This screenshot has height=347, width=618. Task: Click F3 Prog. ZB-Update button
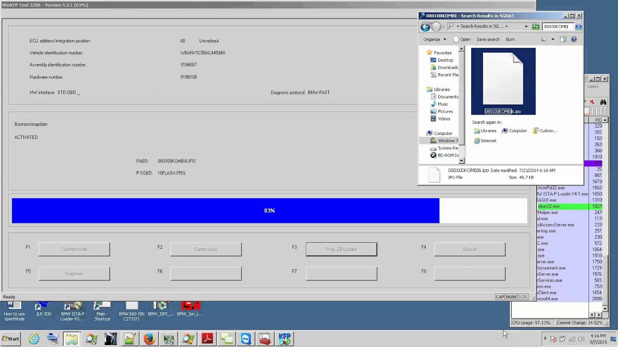341,249
